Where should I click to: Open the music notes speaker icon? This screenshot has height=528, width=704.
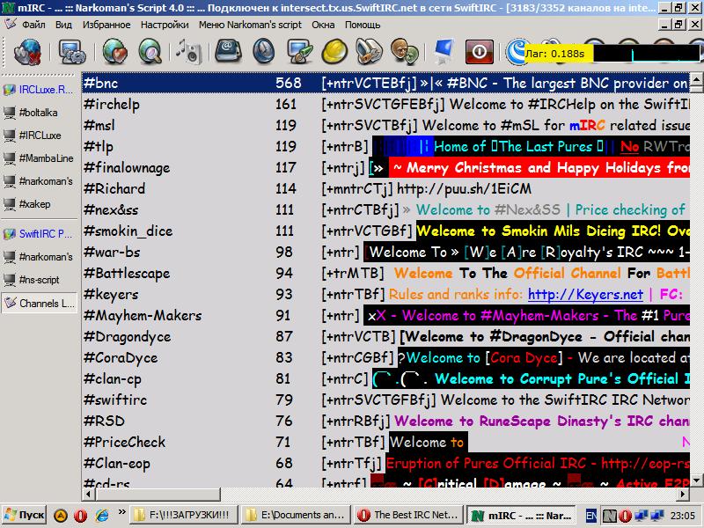tap(189, 52)
